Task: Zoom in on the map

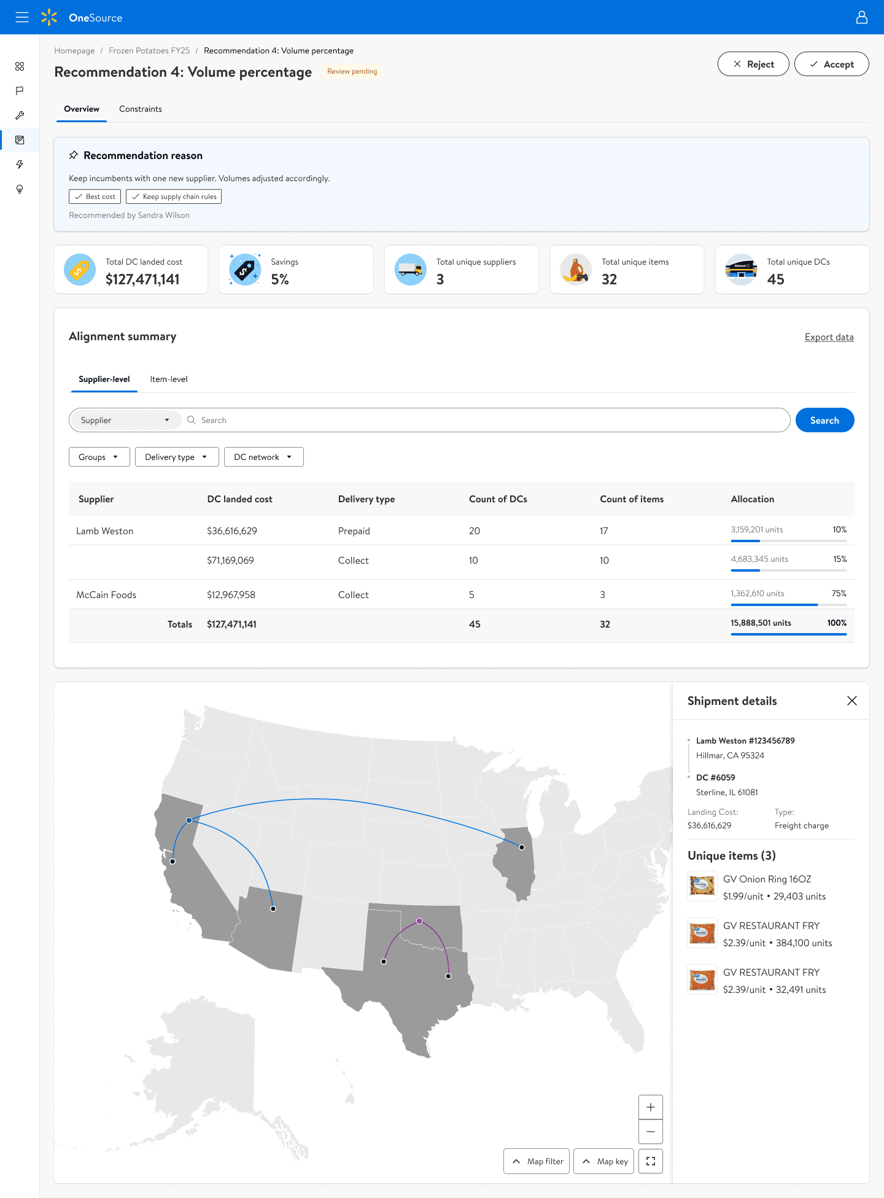Action: (651, 1107)
